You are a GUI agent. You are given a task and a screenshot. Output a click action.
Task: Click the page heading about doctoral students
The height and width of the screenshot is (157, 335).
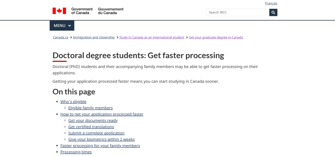pos(138,56)
